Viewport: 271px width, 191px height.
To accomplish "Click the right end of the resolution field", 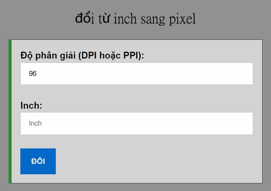I will click(243, 74).
